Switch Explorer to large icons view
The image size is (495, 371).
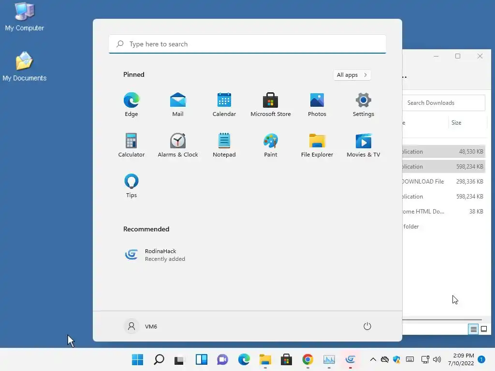483,329
